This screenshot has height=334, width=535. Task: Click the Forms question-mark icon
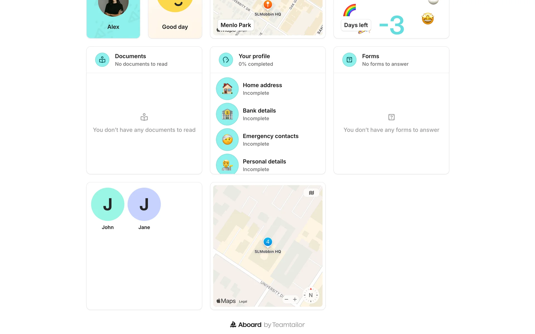pos(349,60)
